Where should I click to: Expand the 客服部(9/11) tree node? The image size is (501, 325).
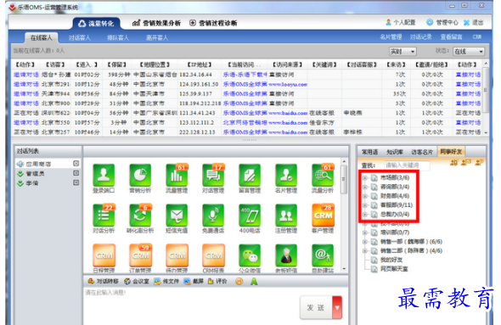coord(364,205)
